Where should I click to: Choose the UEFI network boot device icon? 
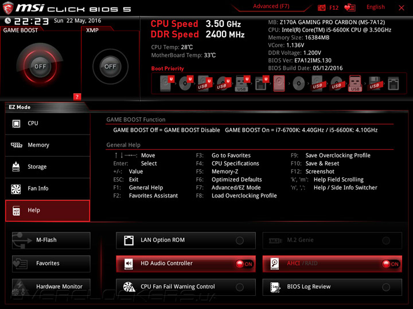(x=262, y=84)
